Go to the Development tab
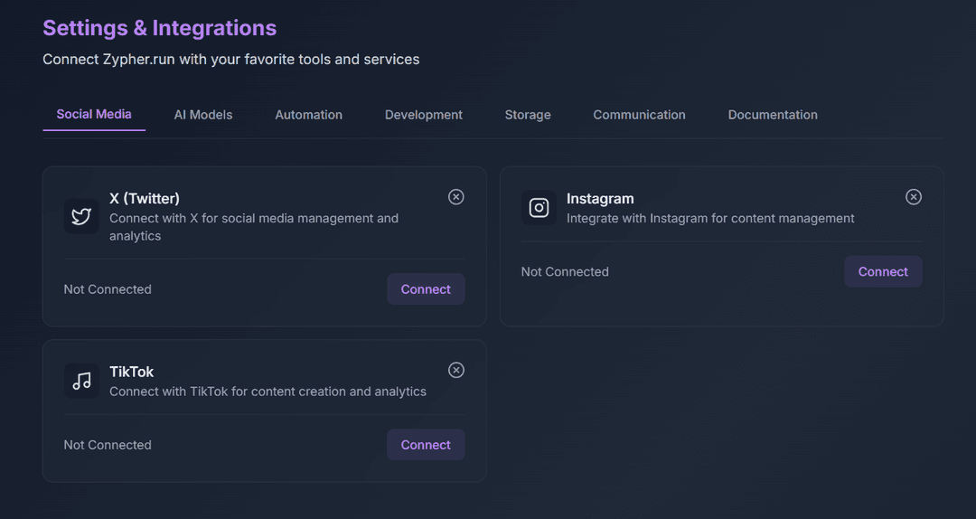Image resolution: width=976 pixels, height=519 pixels. [423, 115]
